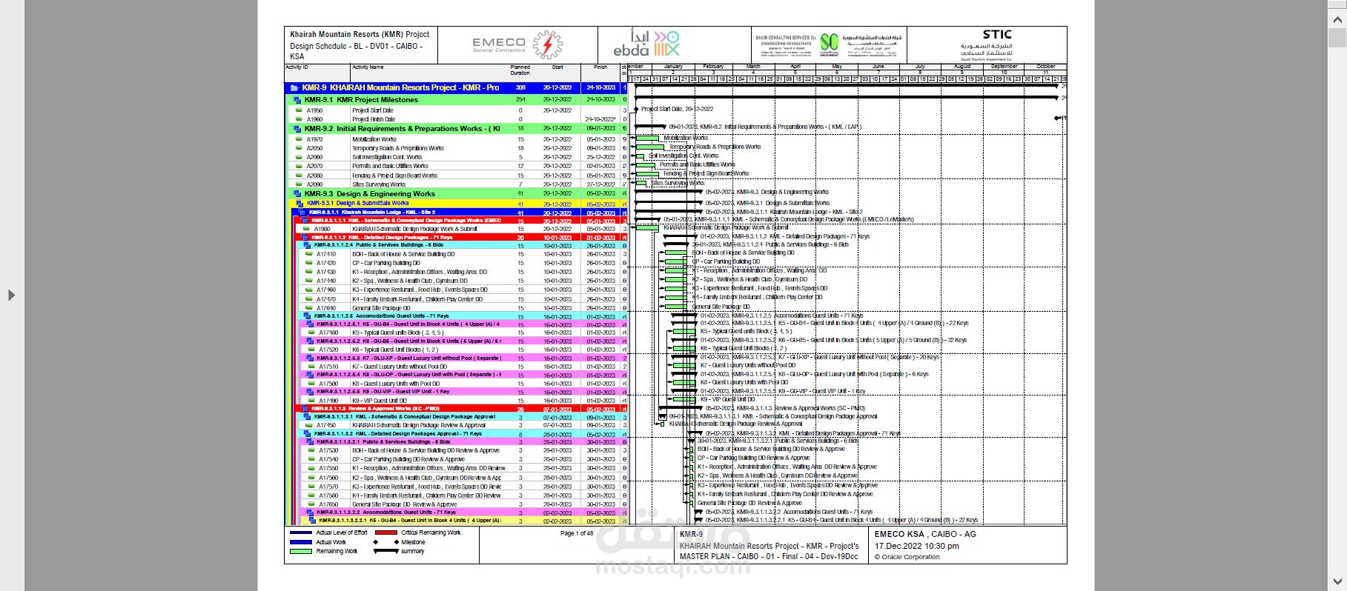Click activity icon for A1970 row
1347x591 pixels.
[x=299, y=139]
